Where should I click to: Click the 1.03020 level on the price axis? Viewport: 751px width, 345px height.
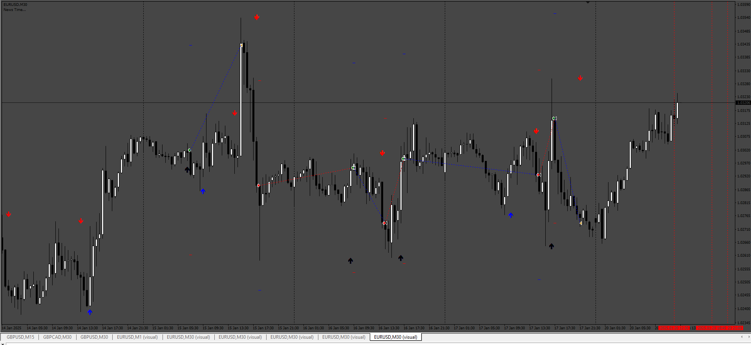(744, 150)
